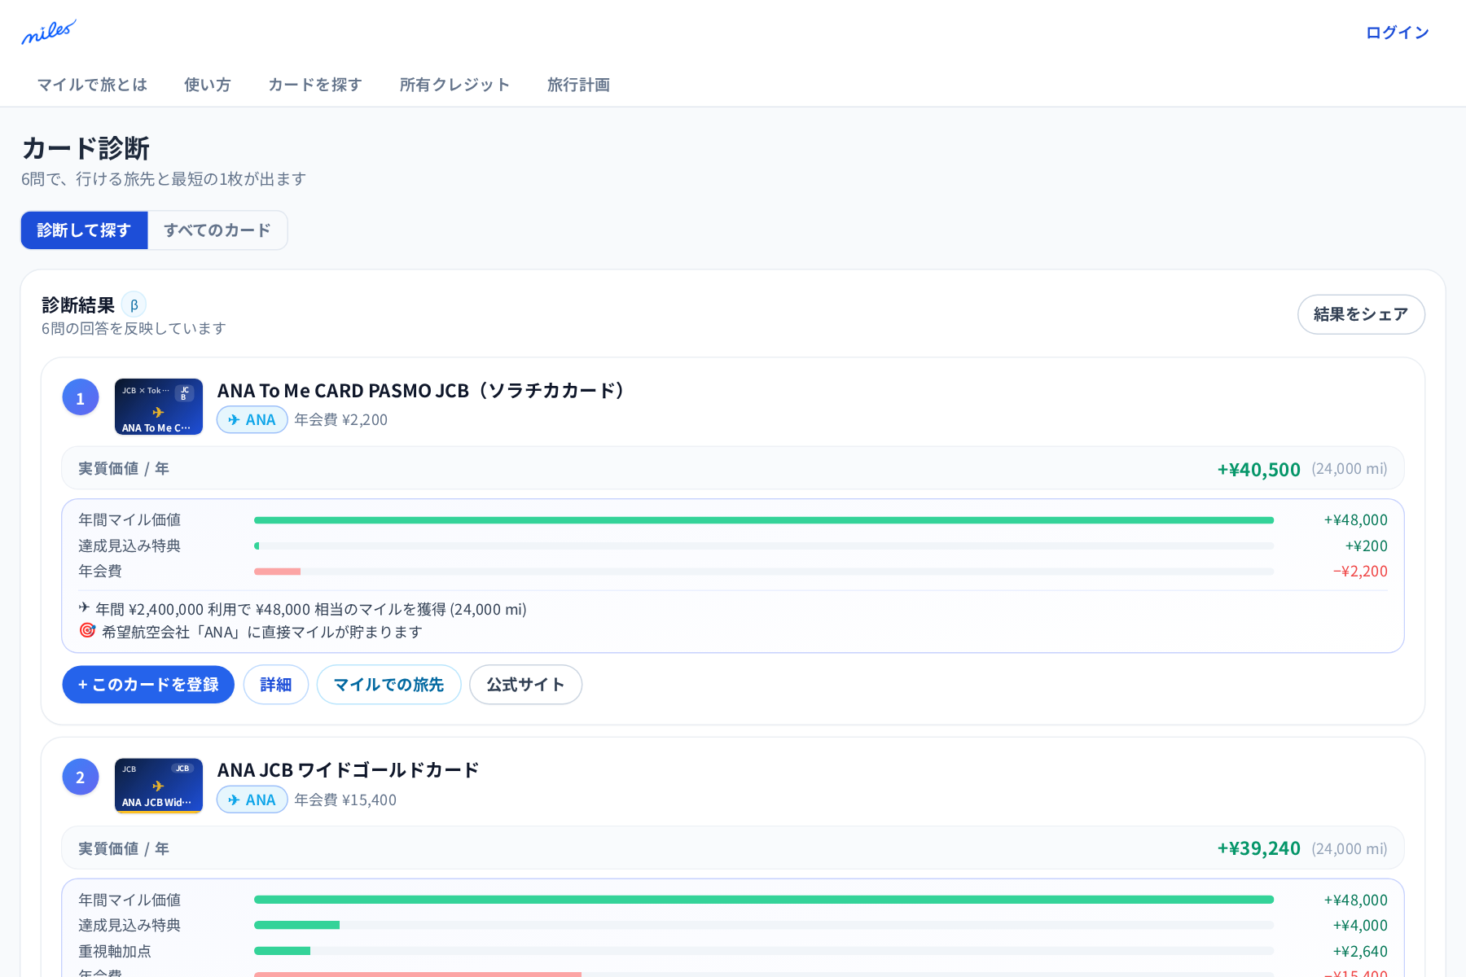This screenshot has width=1466, height=977.
Task: Click the +¥40,500 annual value
Action: [x=1258, y=469]
